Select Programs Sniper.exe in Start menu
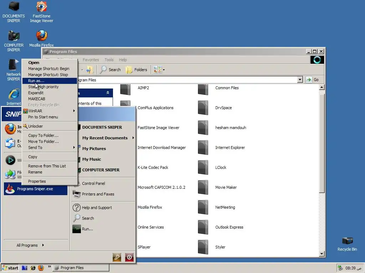365x273 pixels. [x=36, y=189]
